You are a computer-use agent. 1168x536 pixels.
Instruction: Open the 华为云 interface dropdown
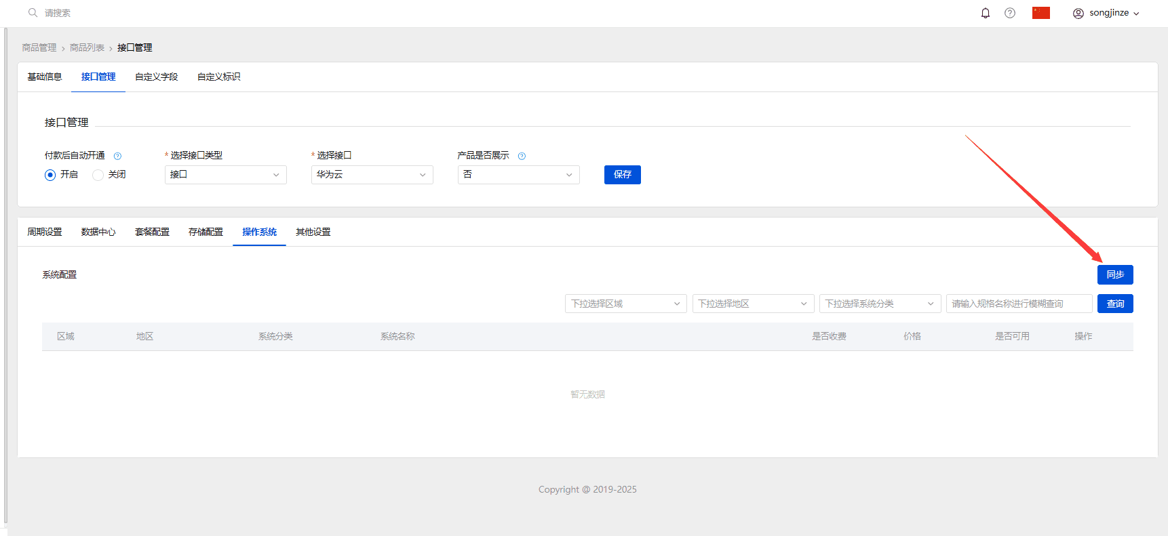click(372, 175)
